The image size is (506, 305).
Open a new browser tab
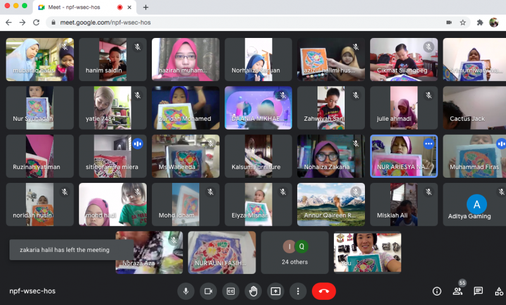point(145,7)
